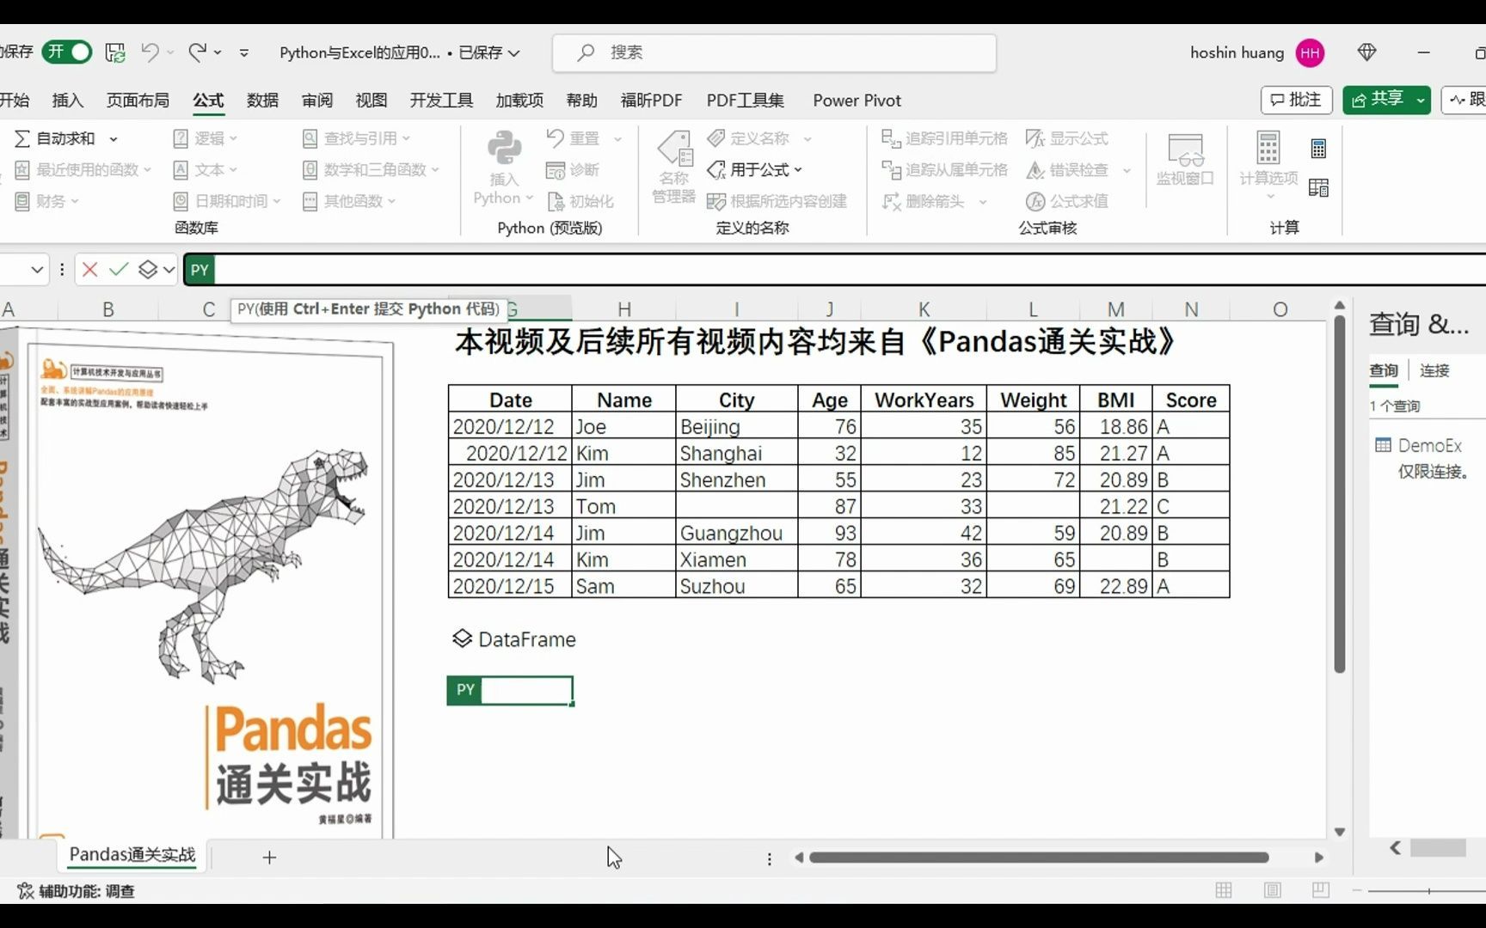
Task: Click into the PY formula bar
Action: (850, 270)
